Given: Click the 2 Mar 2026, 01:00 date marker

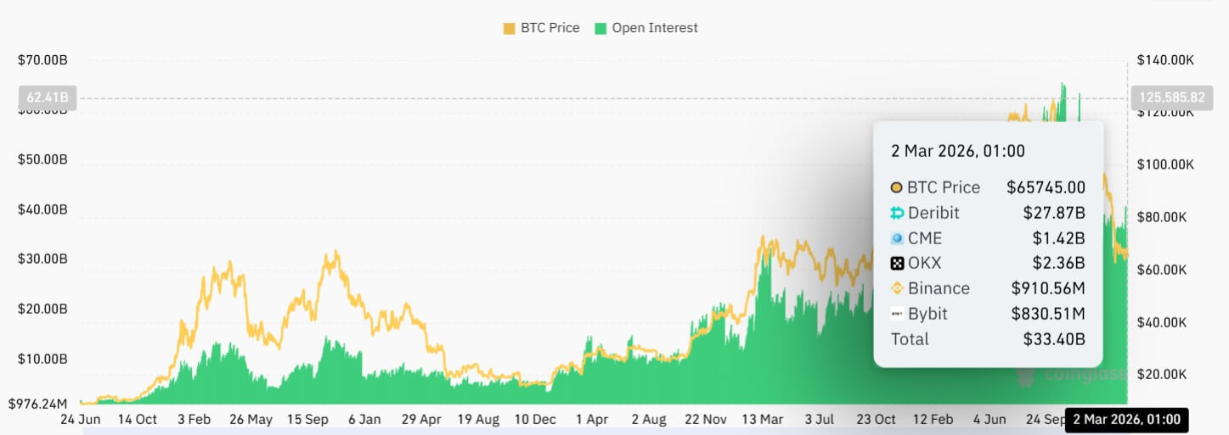Looking at the screenshot, I should coord(1126,419).
